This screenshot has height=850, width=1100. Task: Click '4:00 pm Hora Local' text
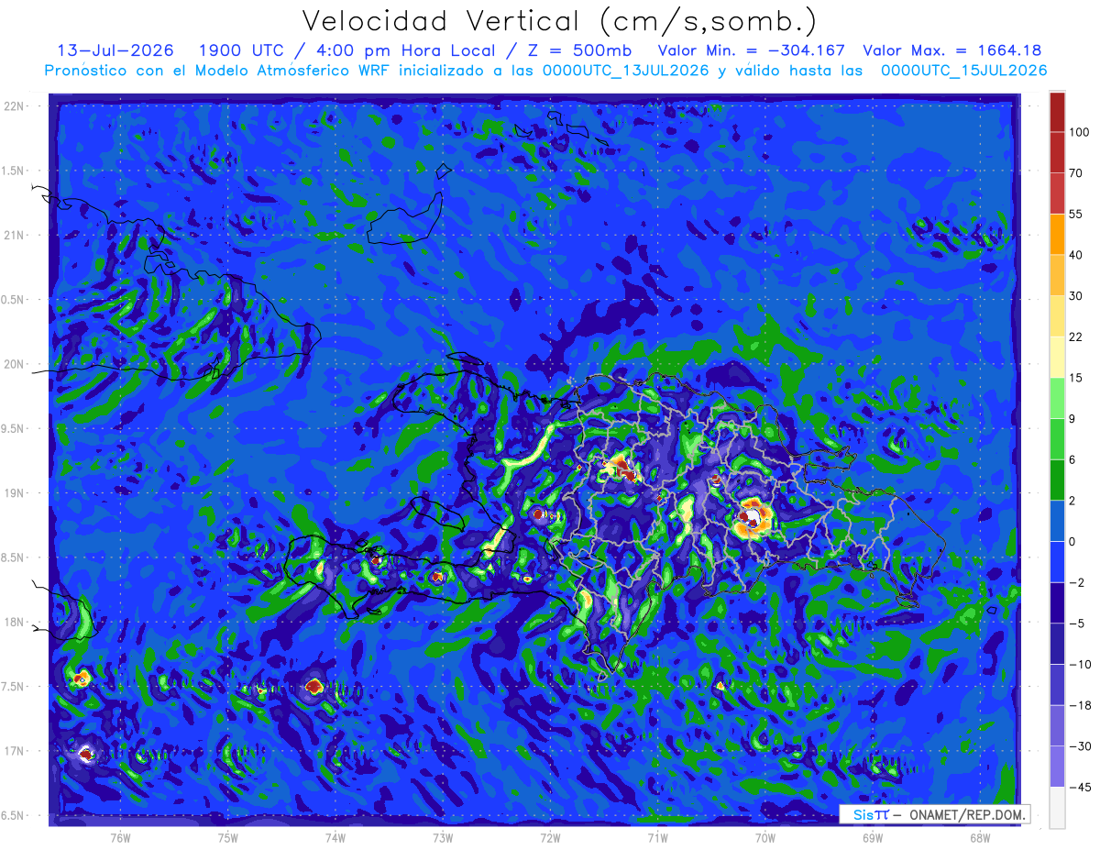(404, 50)
